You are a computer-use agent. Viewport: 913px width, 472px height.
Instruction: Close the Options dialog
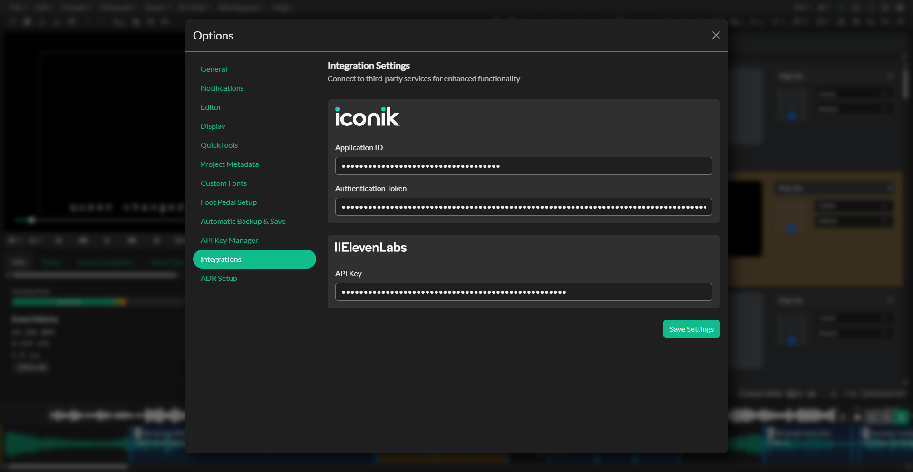tap(716, 35)
